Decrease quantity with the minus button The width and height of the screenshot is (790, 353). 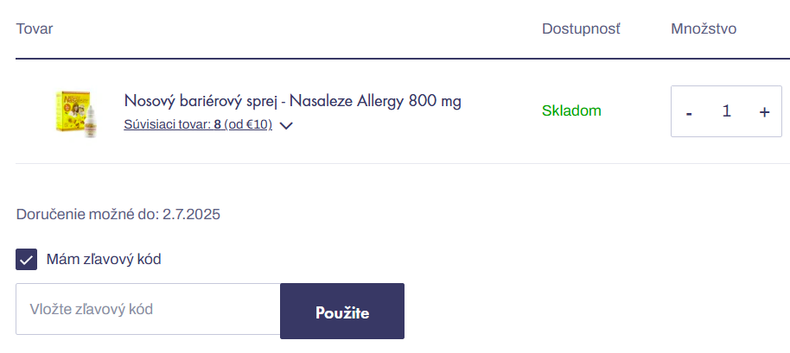point(689,112)
